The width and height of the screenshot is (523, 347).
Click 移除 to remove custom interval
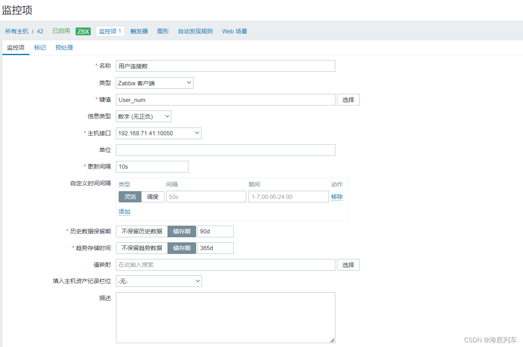[x=337, y=197]
